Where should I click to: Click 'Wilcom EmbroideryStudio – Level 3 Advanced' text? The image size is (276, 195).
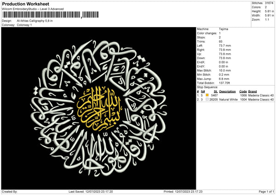point(33,9)
